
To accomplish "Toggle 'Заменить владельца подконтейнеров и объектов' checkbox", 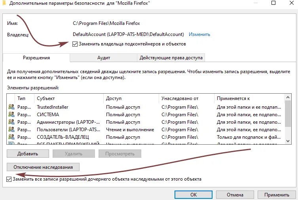I will point(75,44).
